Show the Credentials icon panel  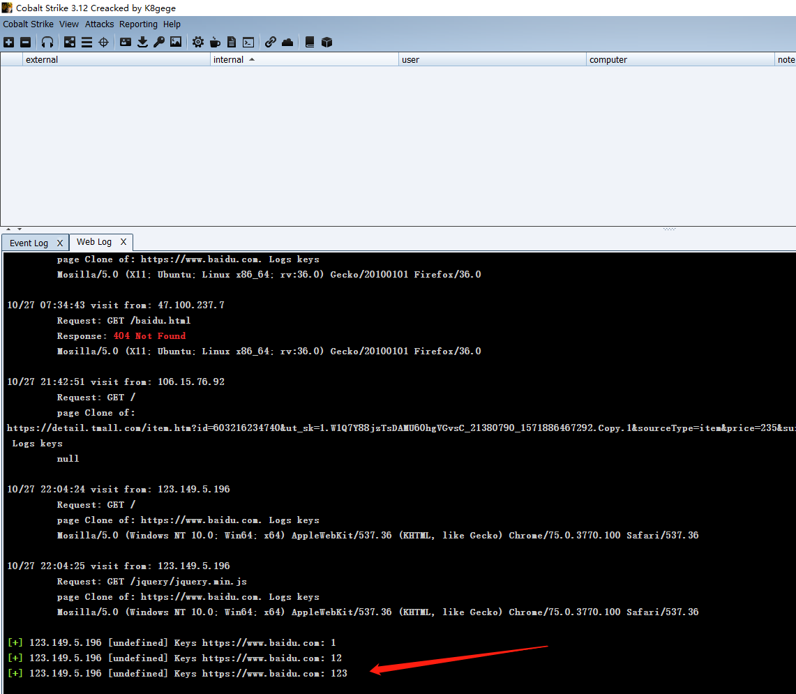click(x=126, y=42)
